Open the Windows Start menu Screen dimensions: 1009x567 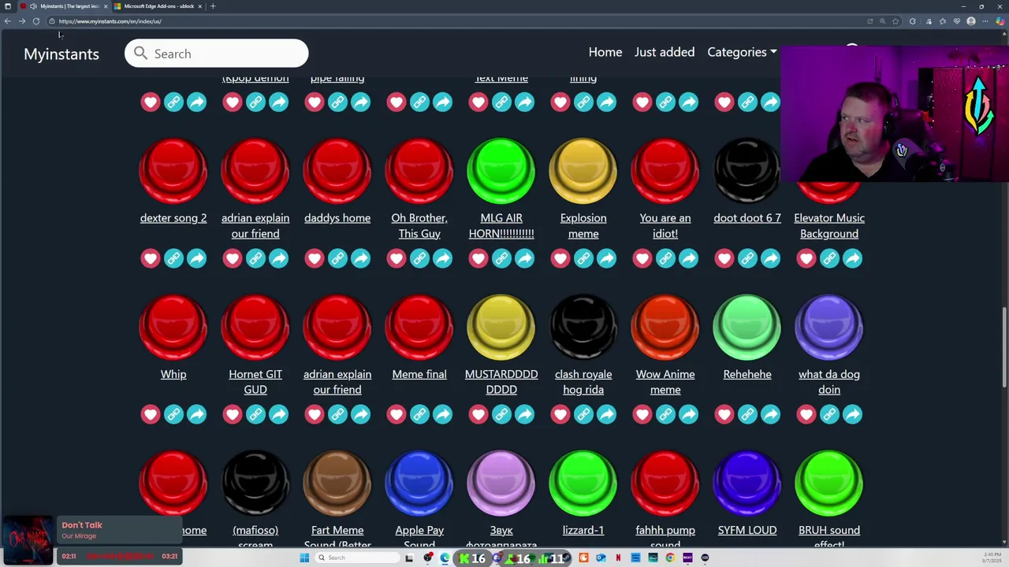[x=304, y=558]
